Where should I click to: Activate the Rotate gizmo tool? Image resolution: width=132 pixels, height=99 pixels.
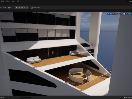point(113,14)
